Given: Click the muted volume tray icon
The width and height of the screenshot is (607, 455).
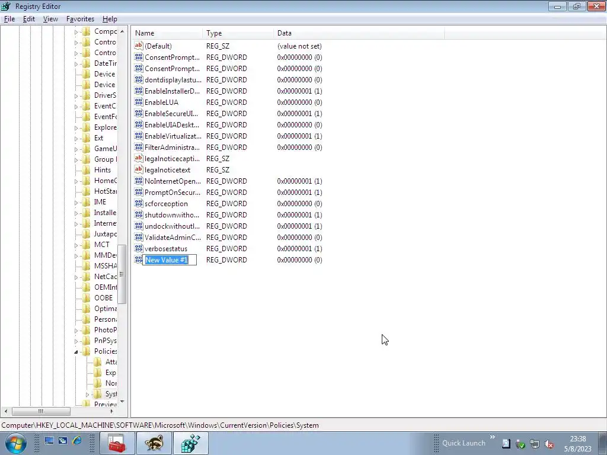Looking at the screenshot, I should (548, 444).
